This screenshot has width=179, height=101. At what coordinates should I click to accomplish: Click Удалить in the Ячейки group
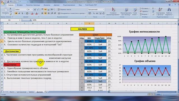145,11
